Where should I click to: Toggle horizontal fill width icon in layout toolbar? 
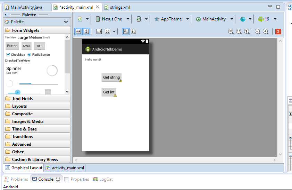point(78,31)
